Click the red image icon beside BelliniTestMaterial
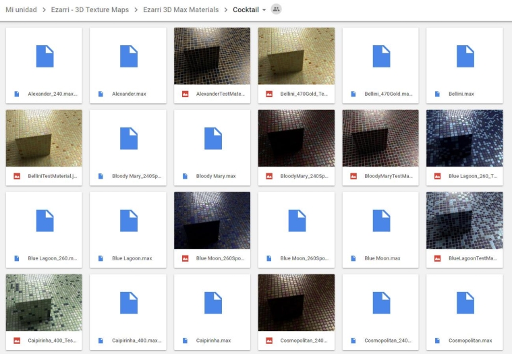This screenshot has width=512, height=354. (x=16, y=176)
